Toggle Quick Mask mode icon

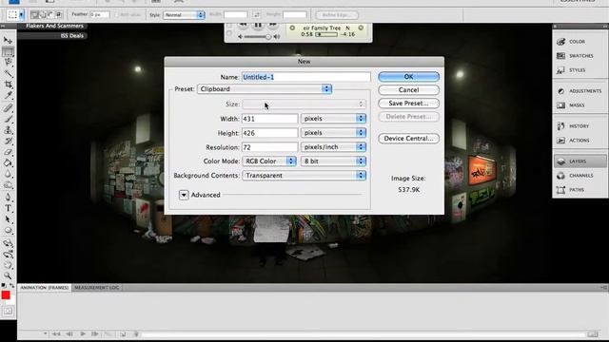click(x=8, y=311)
